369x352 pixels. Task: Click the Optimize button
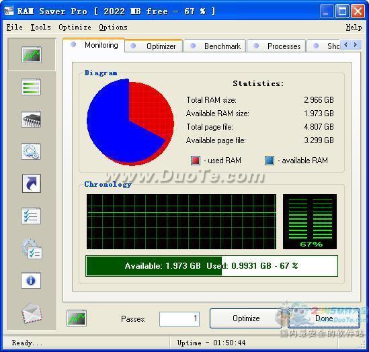246,318
